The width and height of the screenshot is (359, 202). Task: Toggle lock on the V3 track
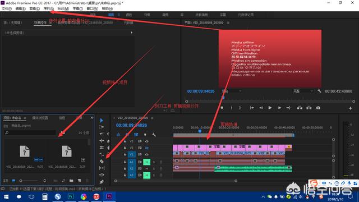coord(125,141)
